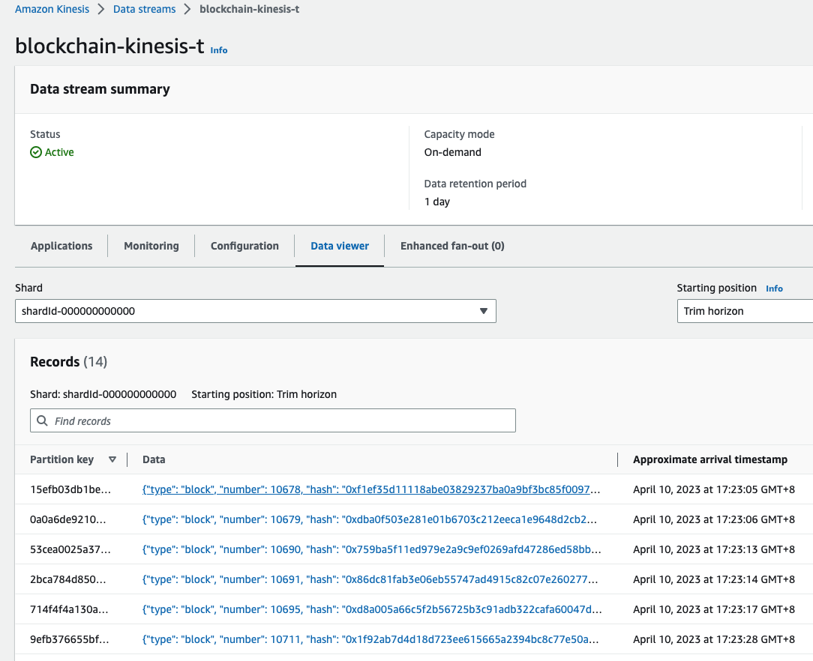Expand the Shard dropdown arrow
This screenshot has width=813, height=661.
pos(483,311)
